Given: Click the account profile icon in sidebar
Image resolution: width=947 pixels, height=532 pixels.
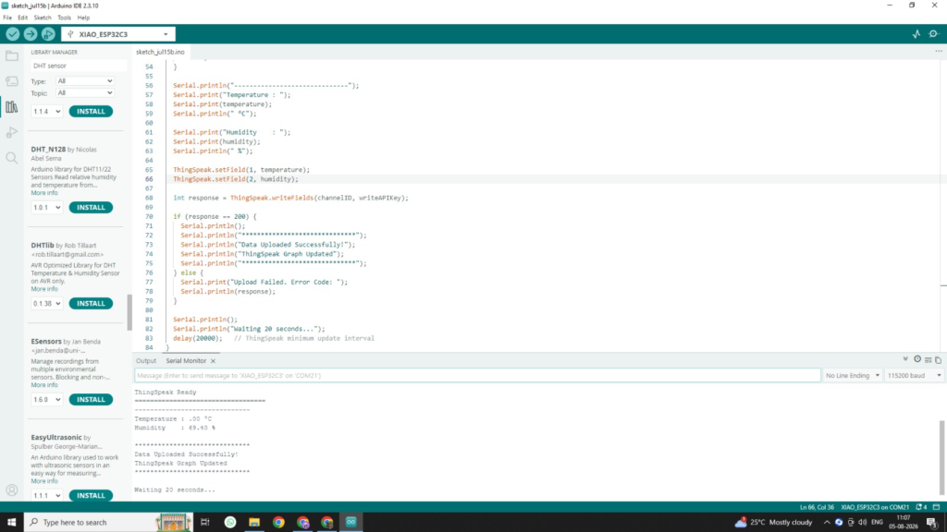Looking at the screenshot, I should click(11, 490).
